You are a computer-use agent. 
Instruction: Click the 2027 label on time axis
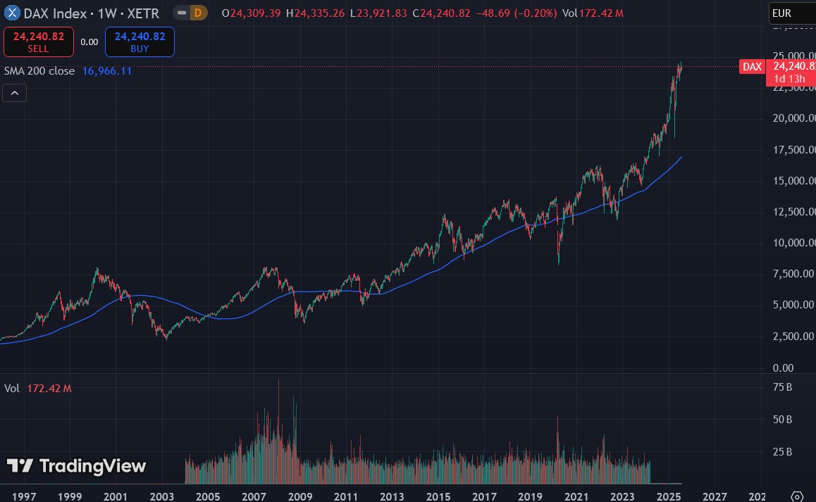point(715,497)
